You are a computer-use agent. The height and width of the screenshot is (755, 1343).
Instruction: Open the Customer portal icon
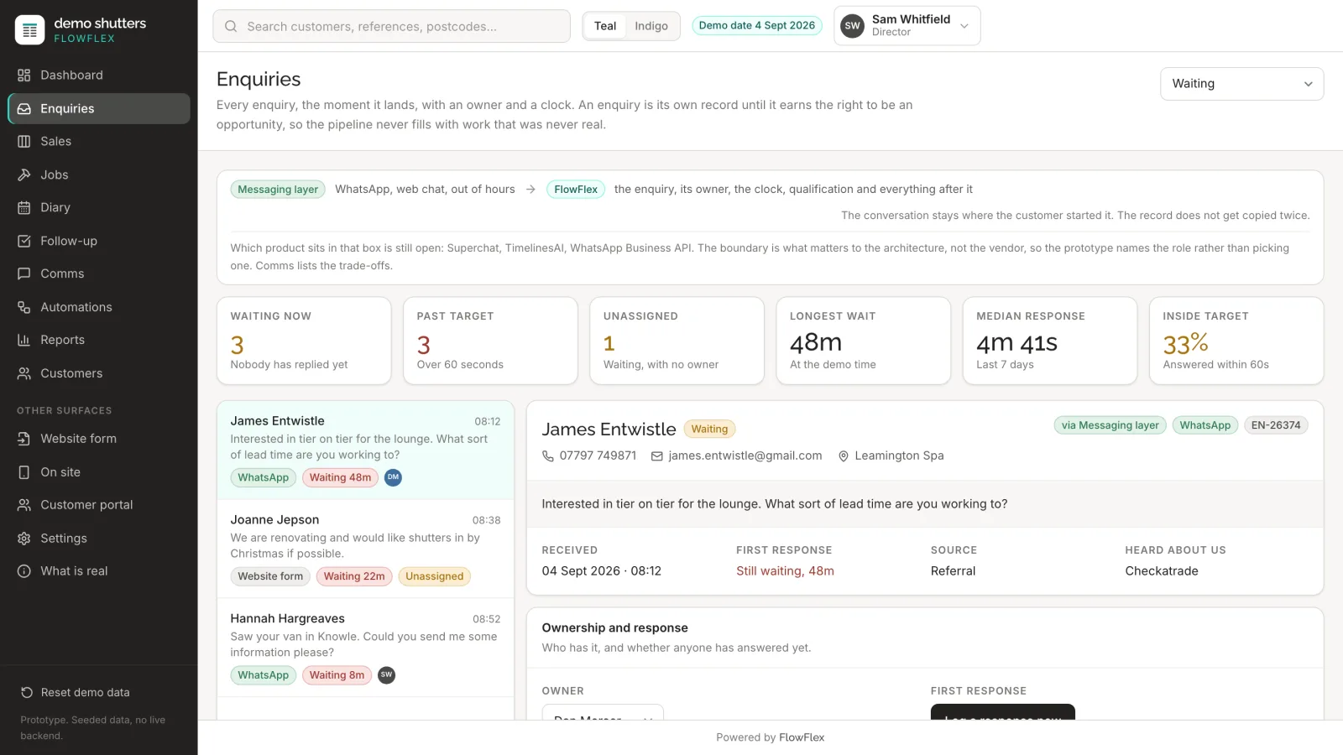(x=24, y=505)
